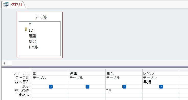Uncheck the 表示 checkbox for 集合 column

pyautogui.click(x=124, y=86)
